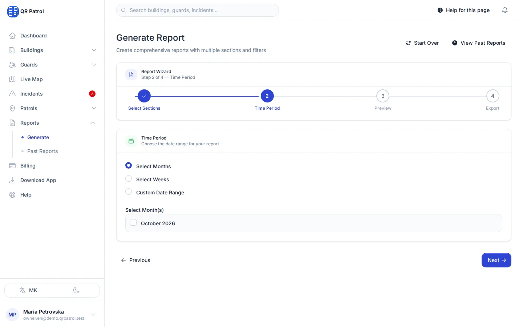This screenshot has width=523, height=327.
Task: Click the Incidents warning triangle icon
Action: (12, 94)
